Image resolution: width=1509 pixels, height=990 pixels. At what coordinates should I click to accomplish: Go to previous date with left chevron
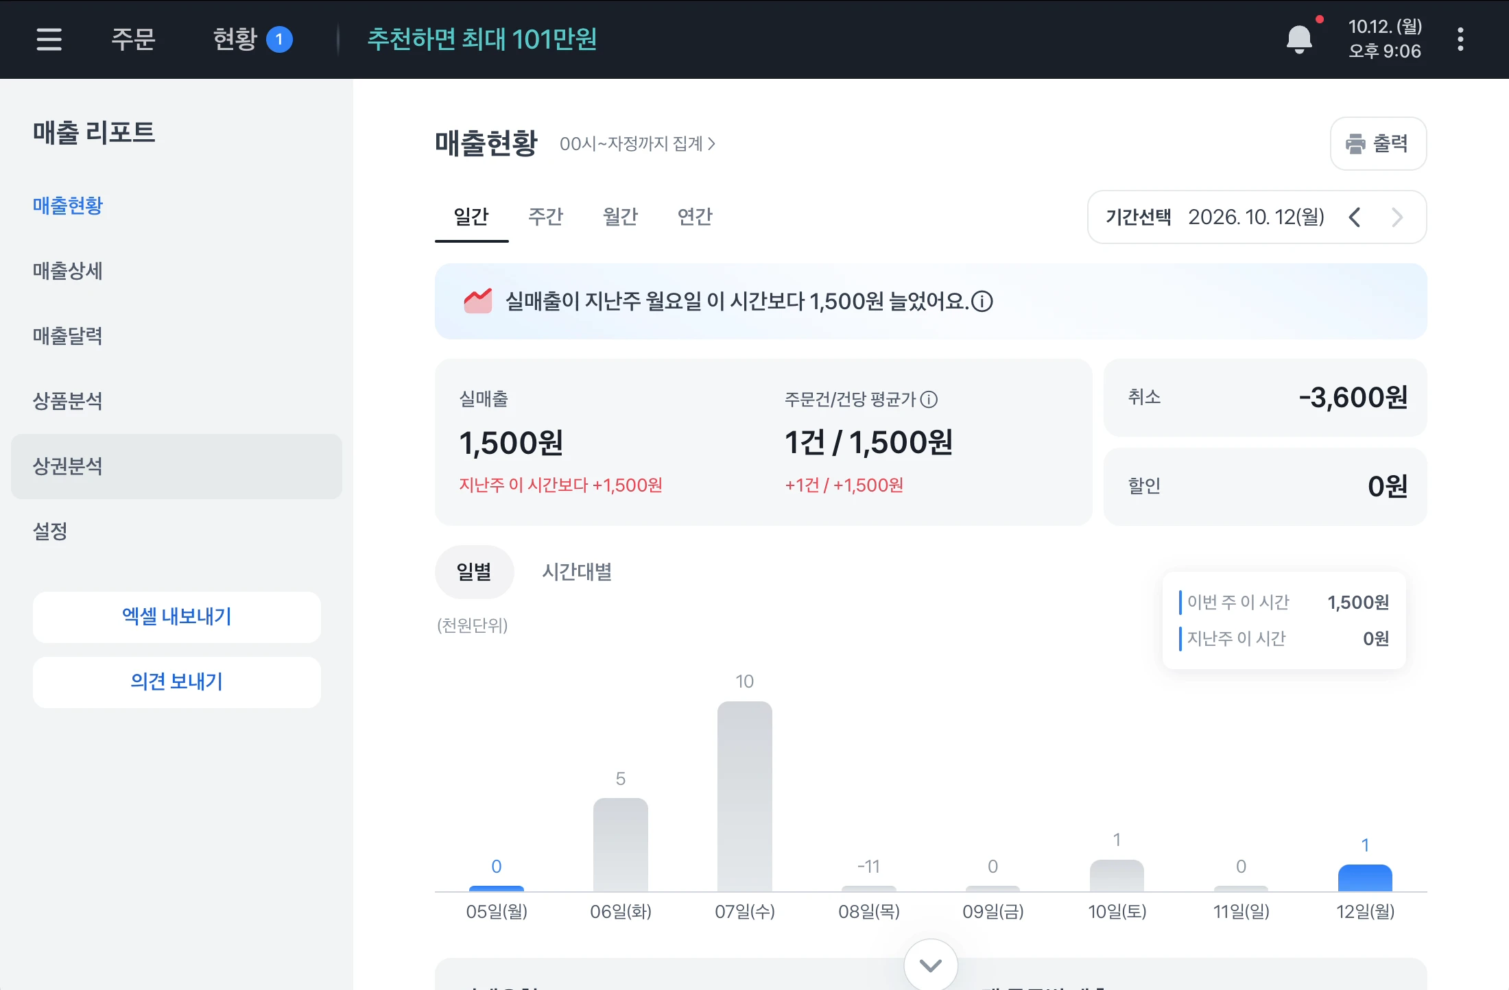1355,217
